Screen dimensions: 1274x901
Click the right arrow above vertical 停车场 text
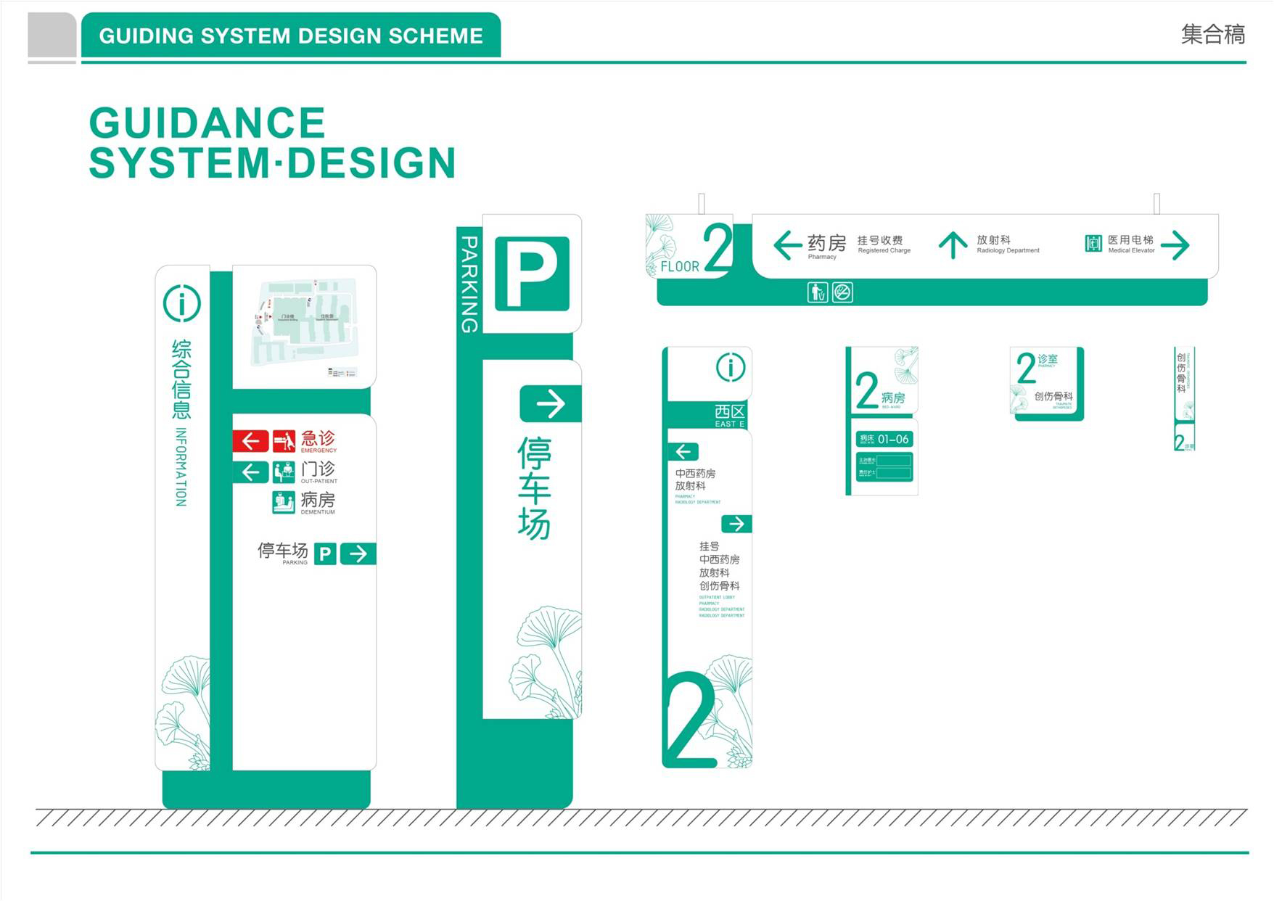pos(550,404)
